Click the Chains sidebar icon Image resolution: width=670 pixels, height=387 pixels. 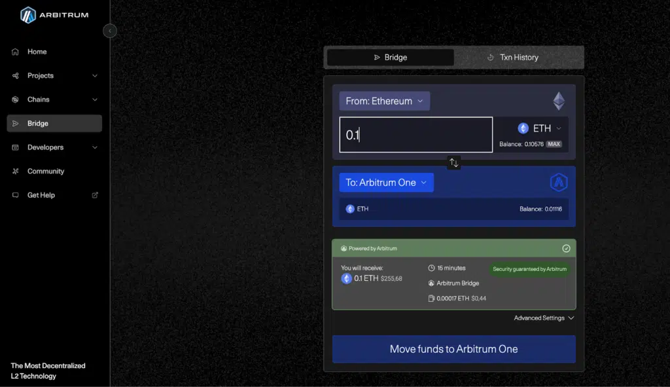[x=16, y=100]
